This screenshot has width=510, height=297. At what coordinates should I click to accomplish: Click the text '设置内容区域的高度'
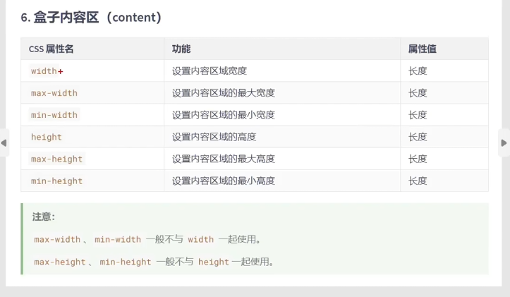coord(214,137)
